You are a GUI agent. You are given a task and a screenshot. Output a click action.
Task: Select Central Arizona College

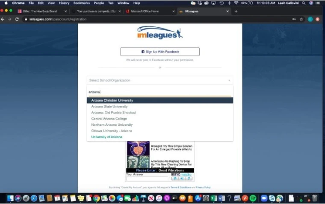(x=160, y=119)
